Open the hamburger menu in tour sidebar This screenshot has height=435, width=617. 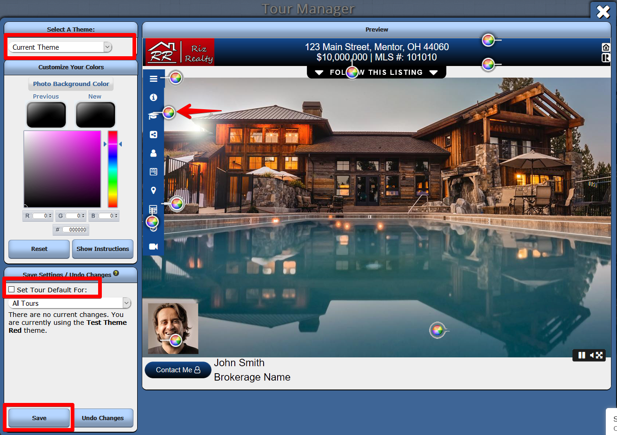tap(153, 79)
